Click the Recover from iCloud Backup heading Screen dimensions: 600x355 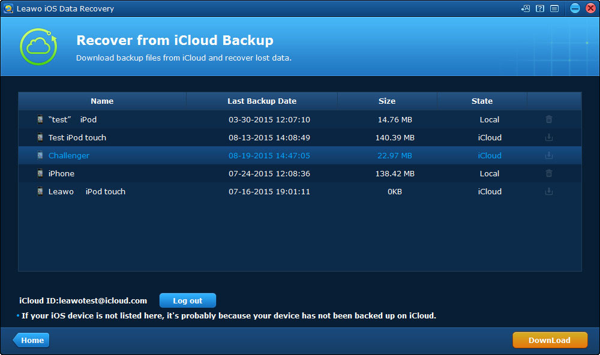175,40
